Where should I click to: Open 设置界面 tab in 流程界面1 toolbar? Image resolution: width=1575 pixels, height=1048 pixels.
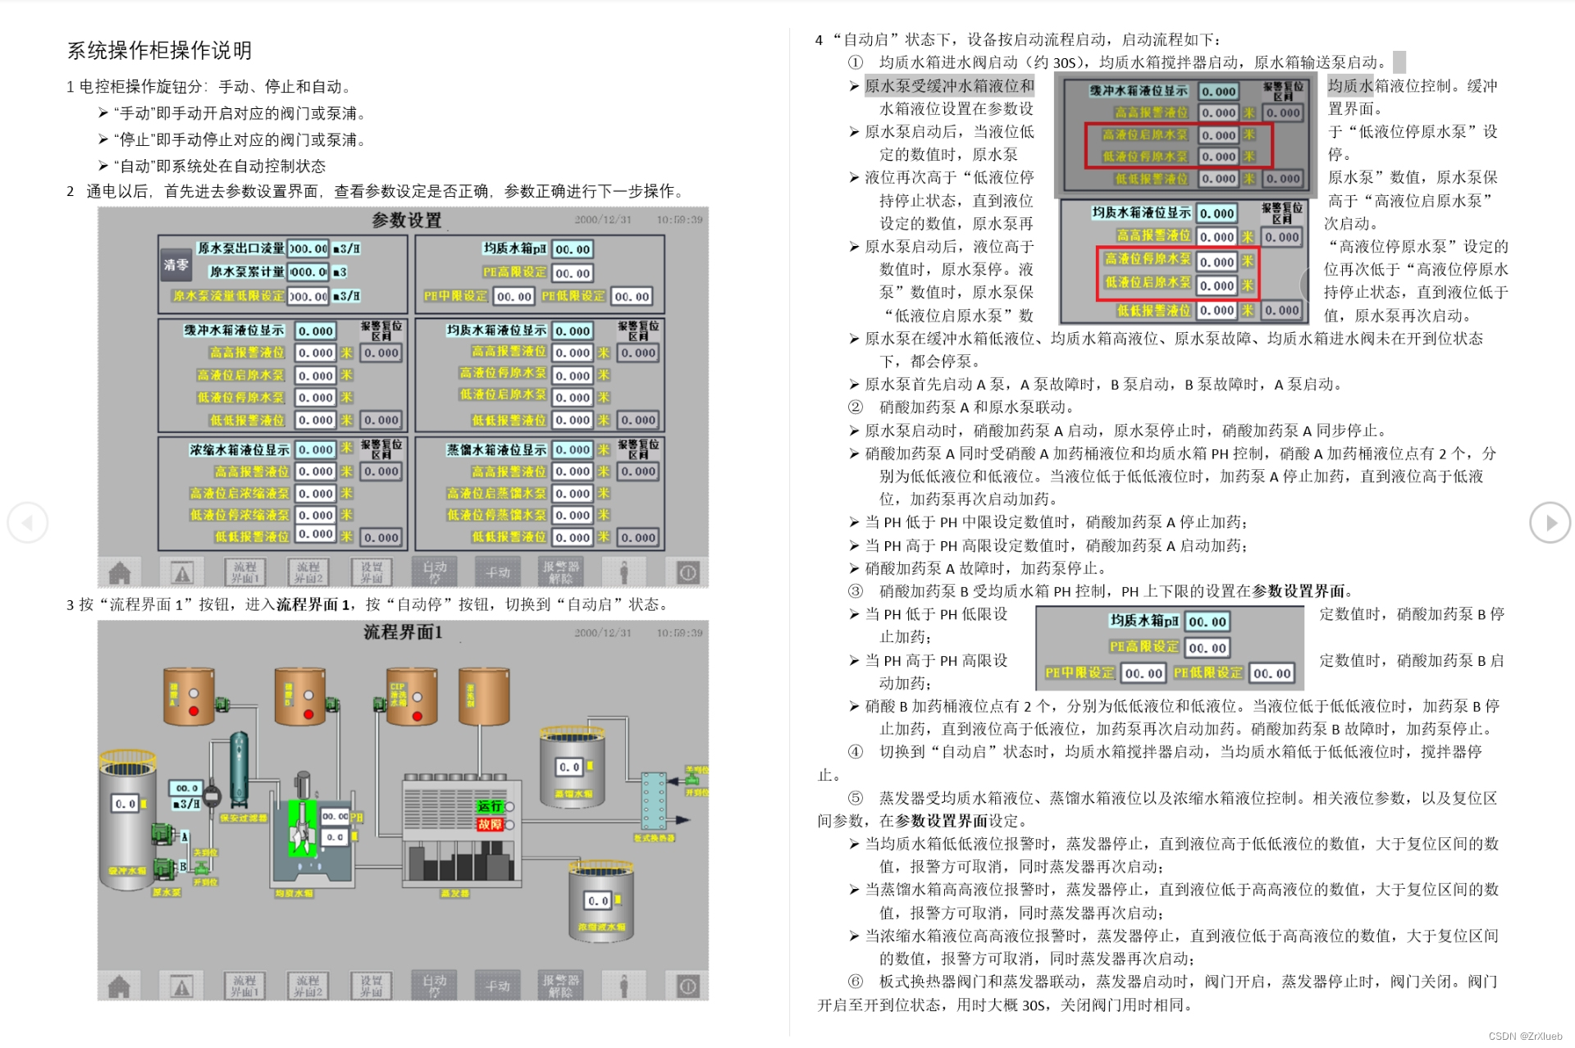371,986
